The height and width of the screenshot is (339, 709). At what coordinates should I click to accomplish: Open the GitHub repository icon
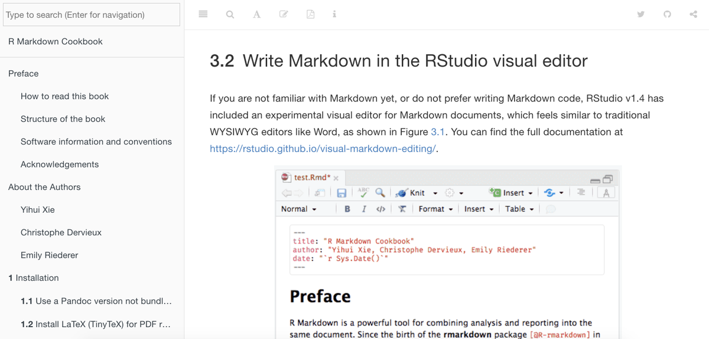pos(667,15)
